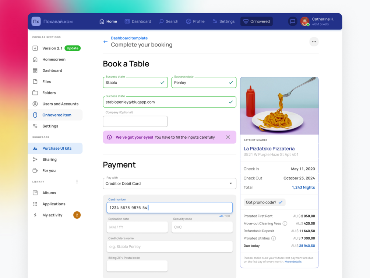Select the Files sidebar item label
The image size is (370, 278).
tap(47, 81)
